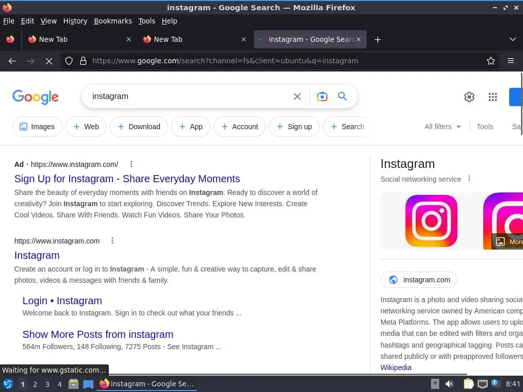Open the Bookmarks menu

coord(113,21)
